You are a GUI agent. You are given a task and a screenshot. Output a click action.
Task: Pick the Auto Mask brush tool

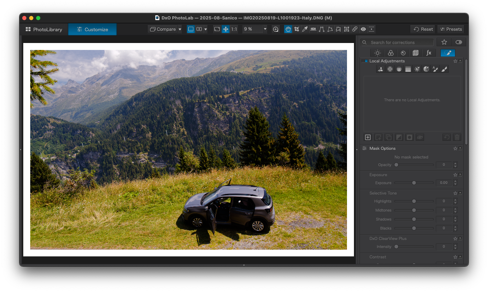[435, 69]
